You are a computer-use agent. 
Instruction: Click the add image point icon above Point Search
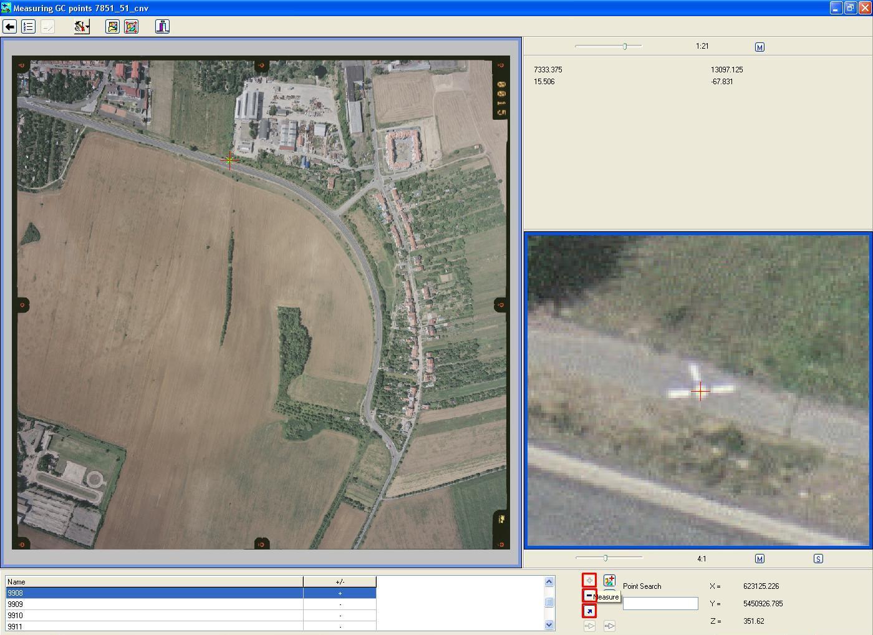pyautogui.click(x=609, y=581)
